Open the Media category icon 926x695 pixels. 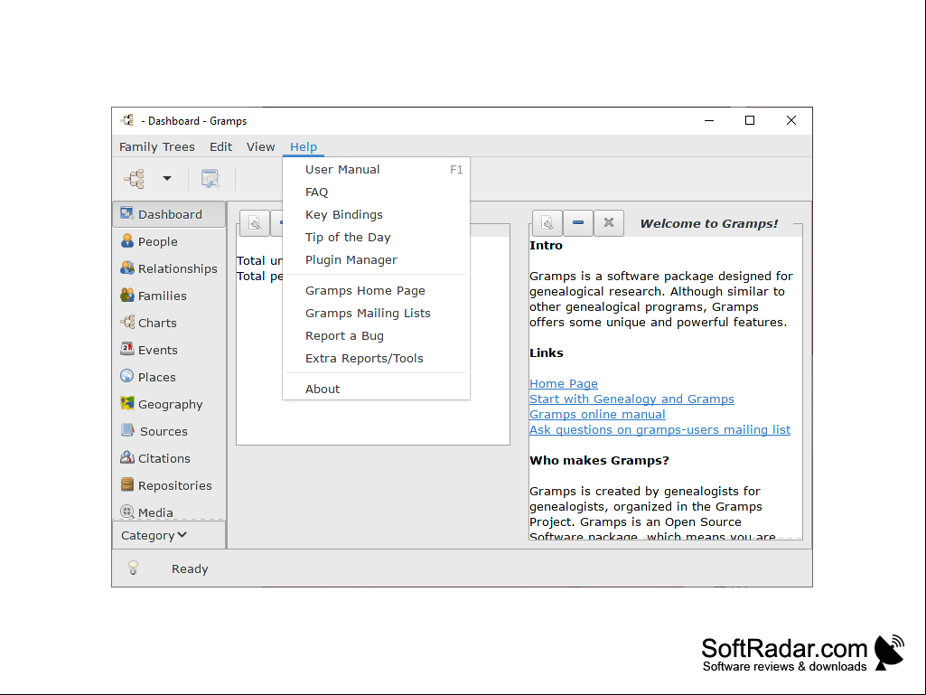(127, 512)
